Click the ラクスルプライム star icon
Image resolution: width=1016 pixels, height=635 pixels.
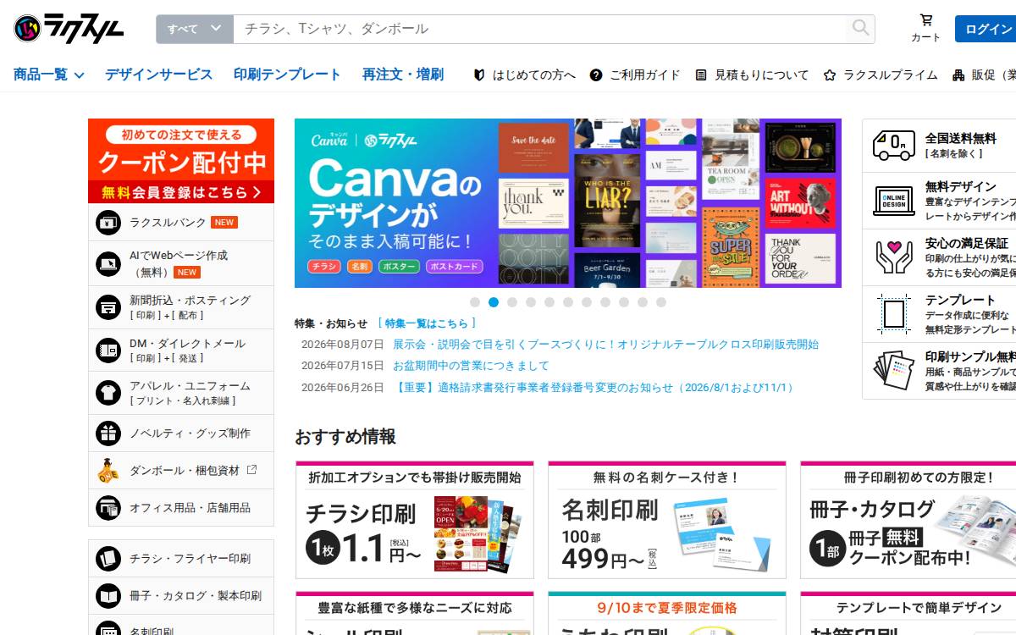pyautogui.click(x=830, y=75)
